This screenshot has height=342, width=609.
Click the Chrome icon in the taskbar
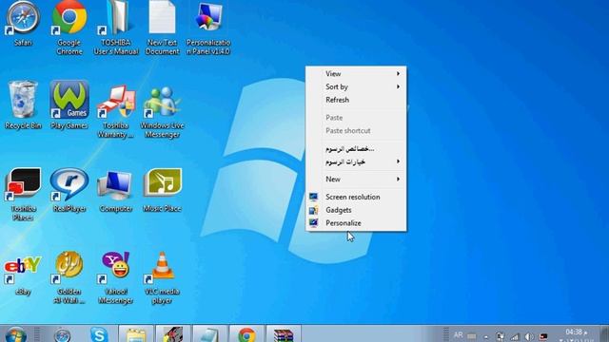pos(246,334)
